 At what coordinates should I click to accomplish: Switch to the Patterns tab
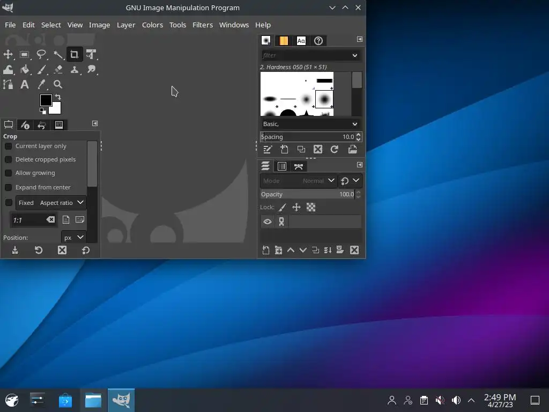[284, 41]
